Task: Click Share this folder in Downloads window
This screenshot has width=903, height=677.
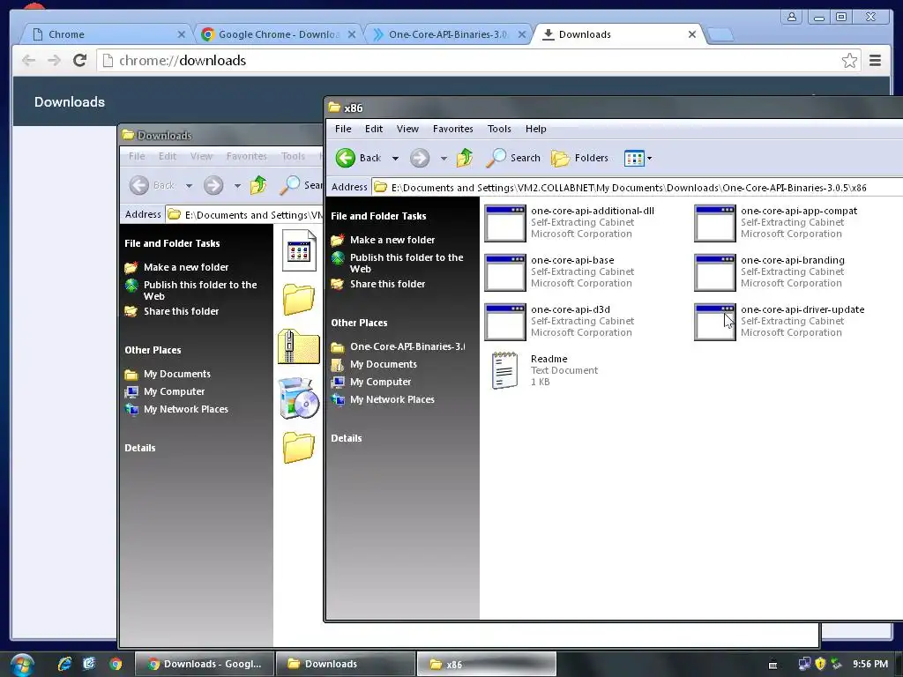Action: pyautogui.click(x=182, y=311)
